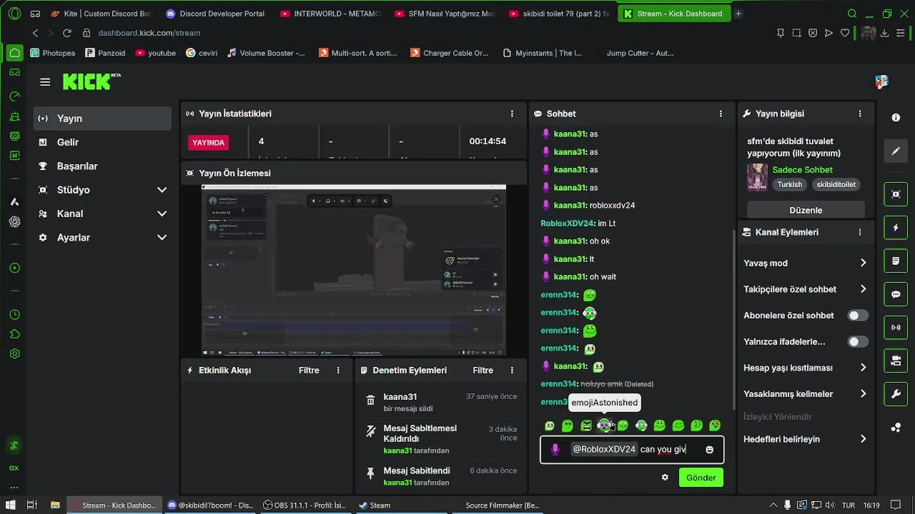Viewport: 915px width, 514px height.
Task: Expand the Ayarlar sidebar section
Action: pos(102,238)
